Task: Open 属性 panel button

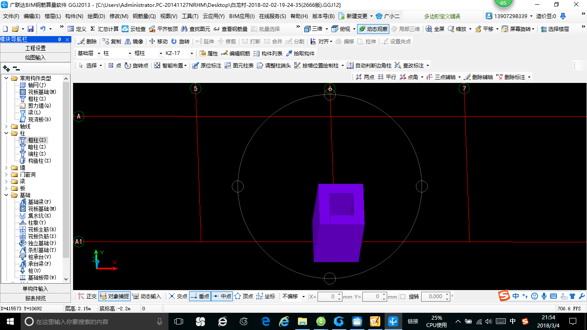Action: coord(209,53)
